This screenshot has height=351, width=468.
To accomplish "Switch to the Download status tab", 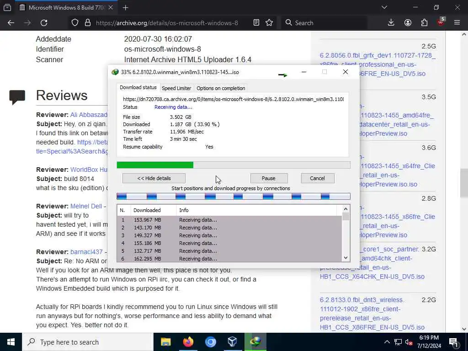I will click(138, 87).
